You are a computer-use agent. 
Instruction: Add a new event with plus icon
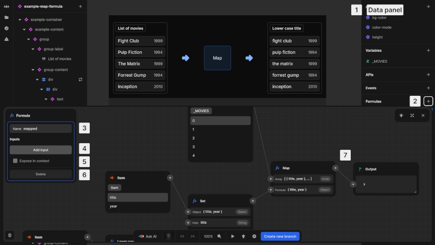[428, 88]
